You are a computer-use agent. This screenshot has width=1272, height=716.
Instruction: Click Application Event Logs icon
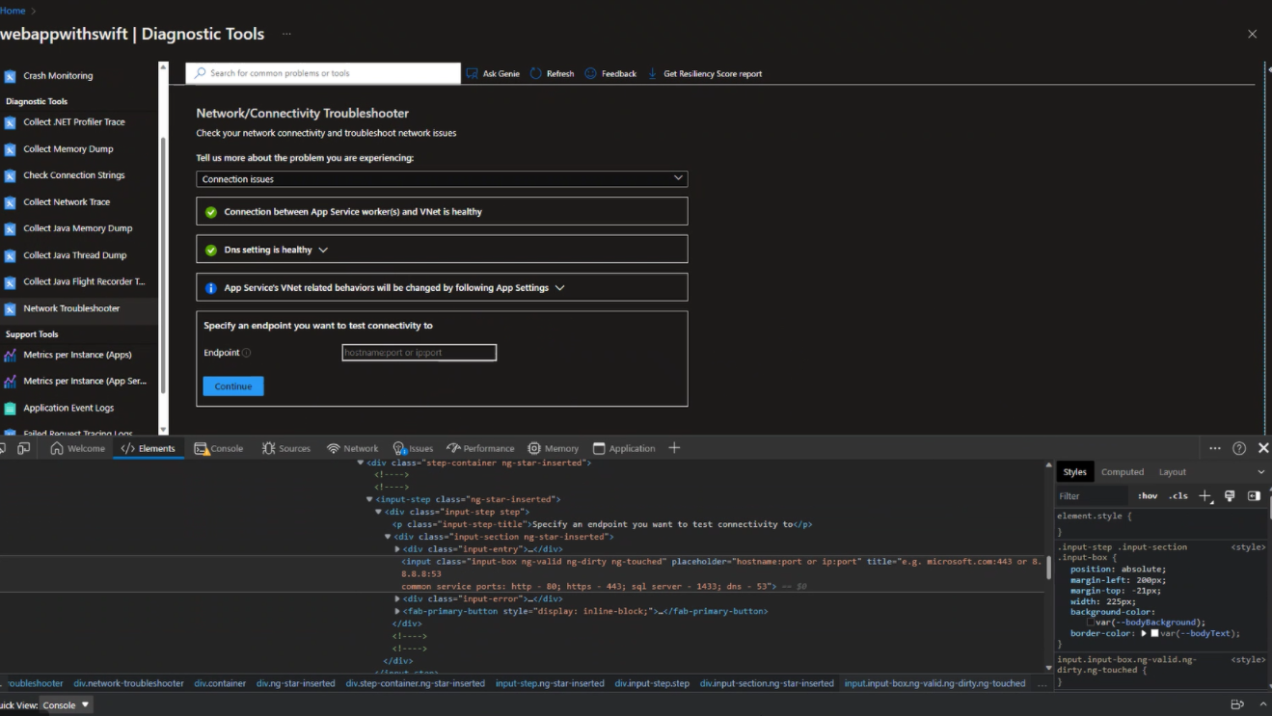10,408
